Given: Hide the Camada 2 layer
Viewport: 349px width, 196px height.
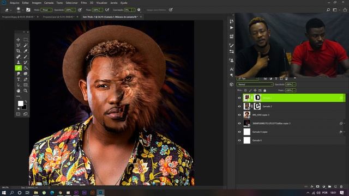Looking at the screenshot, I should coord(239,107).
